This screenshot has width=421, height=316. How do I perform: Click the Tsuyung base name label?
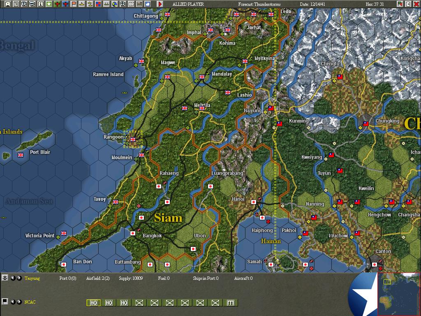pyautogui.click(x=32, y=278)
